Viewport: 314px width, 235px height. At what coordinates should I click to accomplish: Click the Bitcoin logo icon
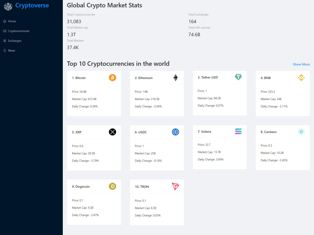[112, 77]
